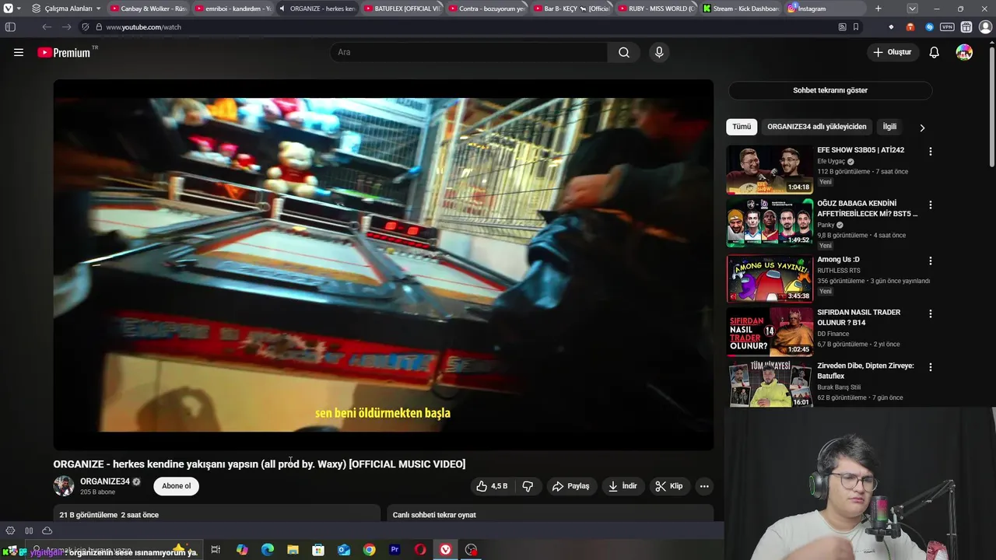
Task: Switch to emriboi - kandırdım tab
Action: [x=232, y=9]
